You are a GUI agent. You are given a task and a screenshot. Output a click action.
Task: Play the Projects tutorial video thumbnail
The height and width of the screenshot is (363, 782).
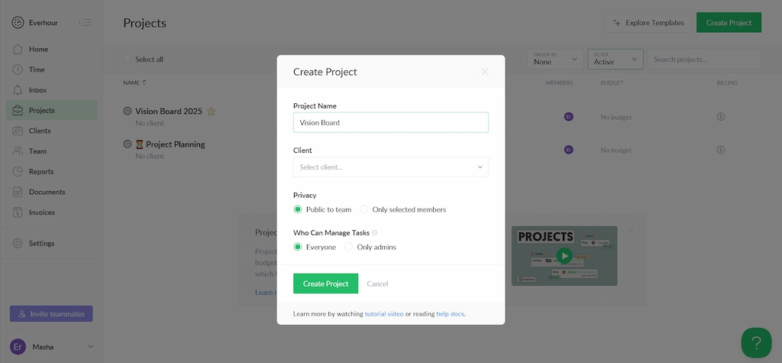(564, 256)
